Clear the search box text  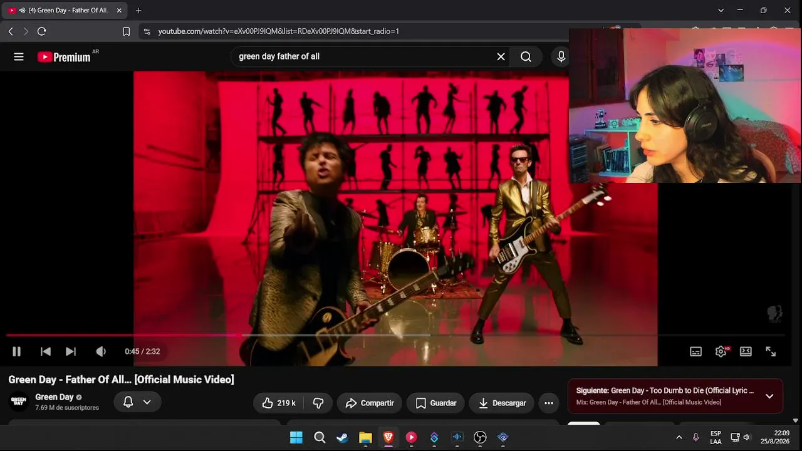[501, 57]
